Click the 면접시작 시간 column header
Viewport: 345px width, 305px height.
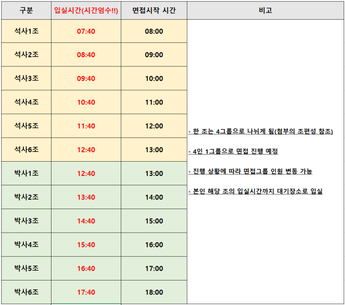point(154,10)
